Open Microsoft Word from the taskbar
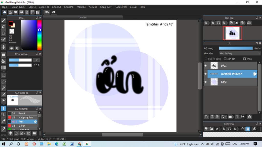 pos(72,144)
